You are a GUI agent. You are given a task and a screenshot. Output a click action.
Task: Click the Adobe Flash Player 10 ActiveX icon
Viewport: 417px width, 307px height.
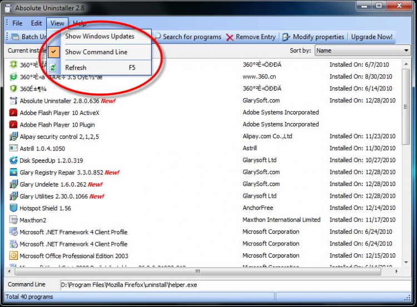13,113
